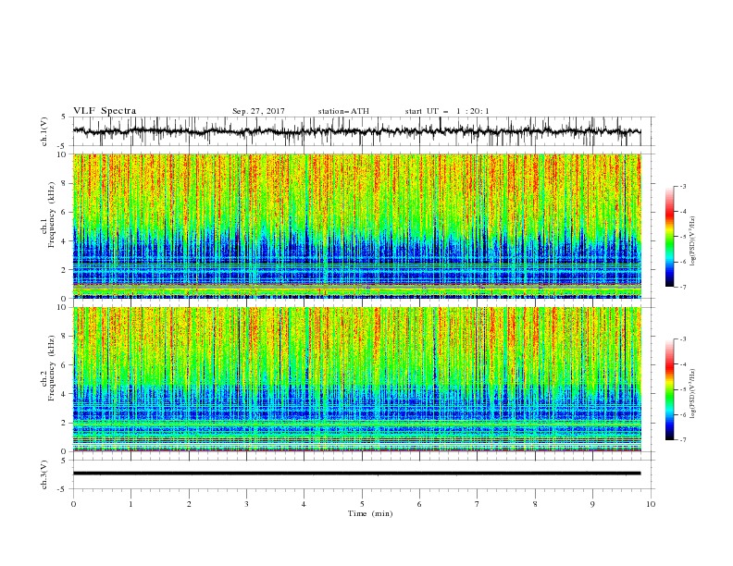
Task: Click the "ch.3(V)" axis label
Action: [43, 474]
